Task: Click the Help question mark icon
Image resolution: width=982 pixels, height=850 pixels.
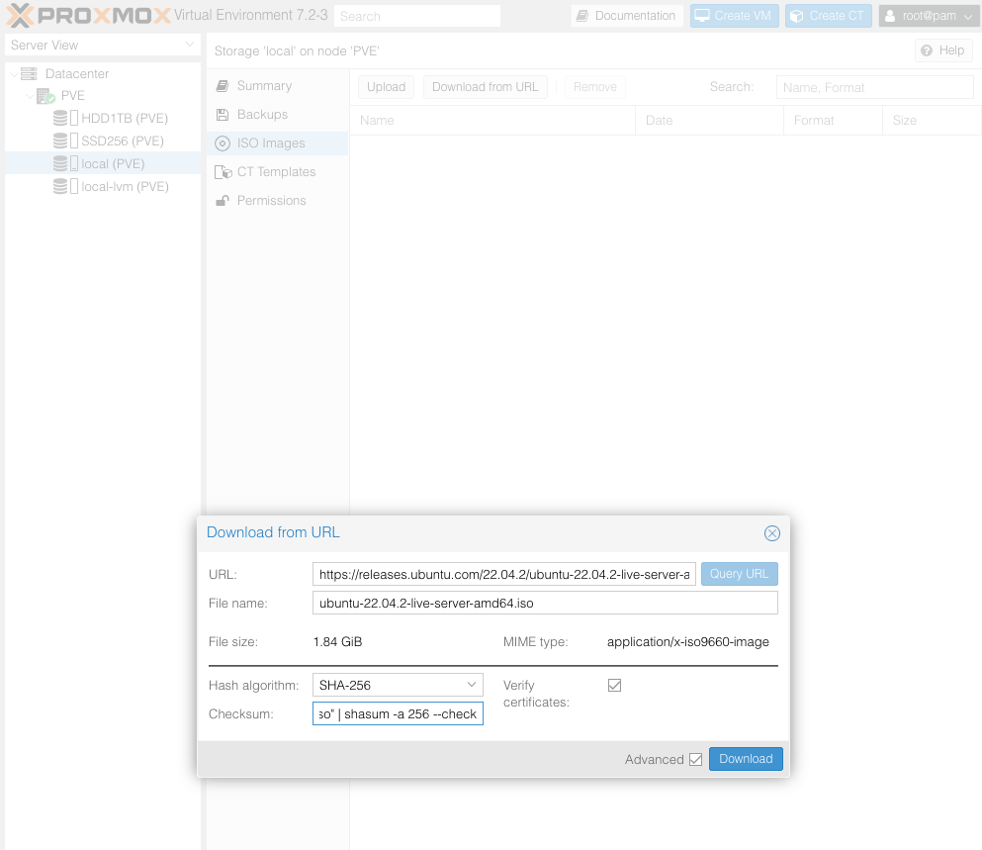Action: click(x=927, y=50)
